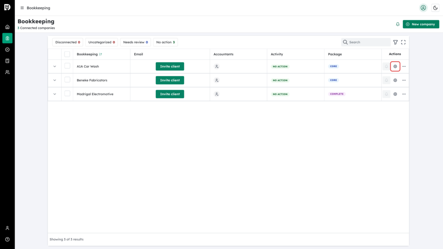Assign accountant to Beneke Fabricators

tap(217, 80)
